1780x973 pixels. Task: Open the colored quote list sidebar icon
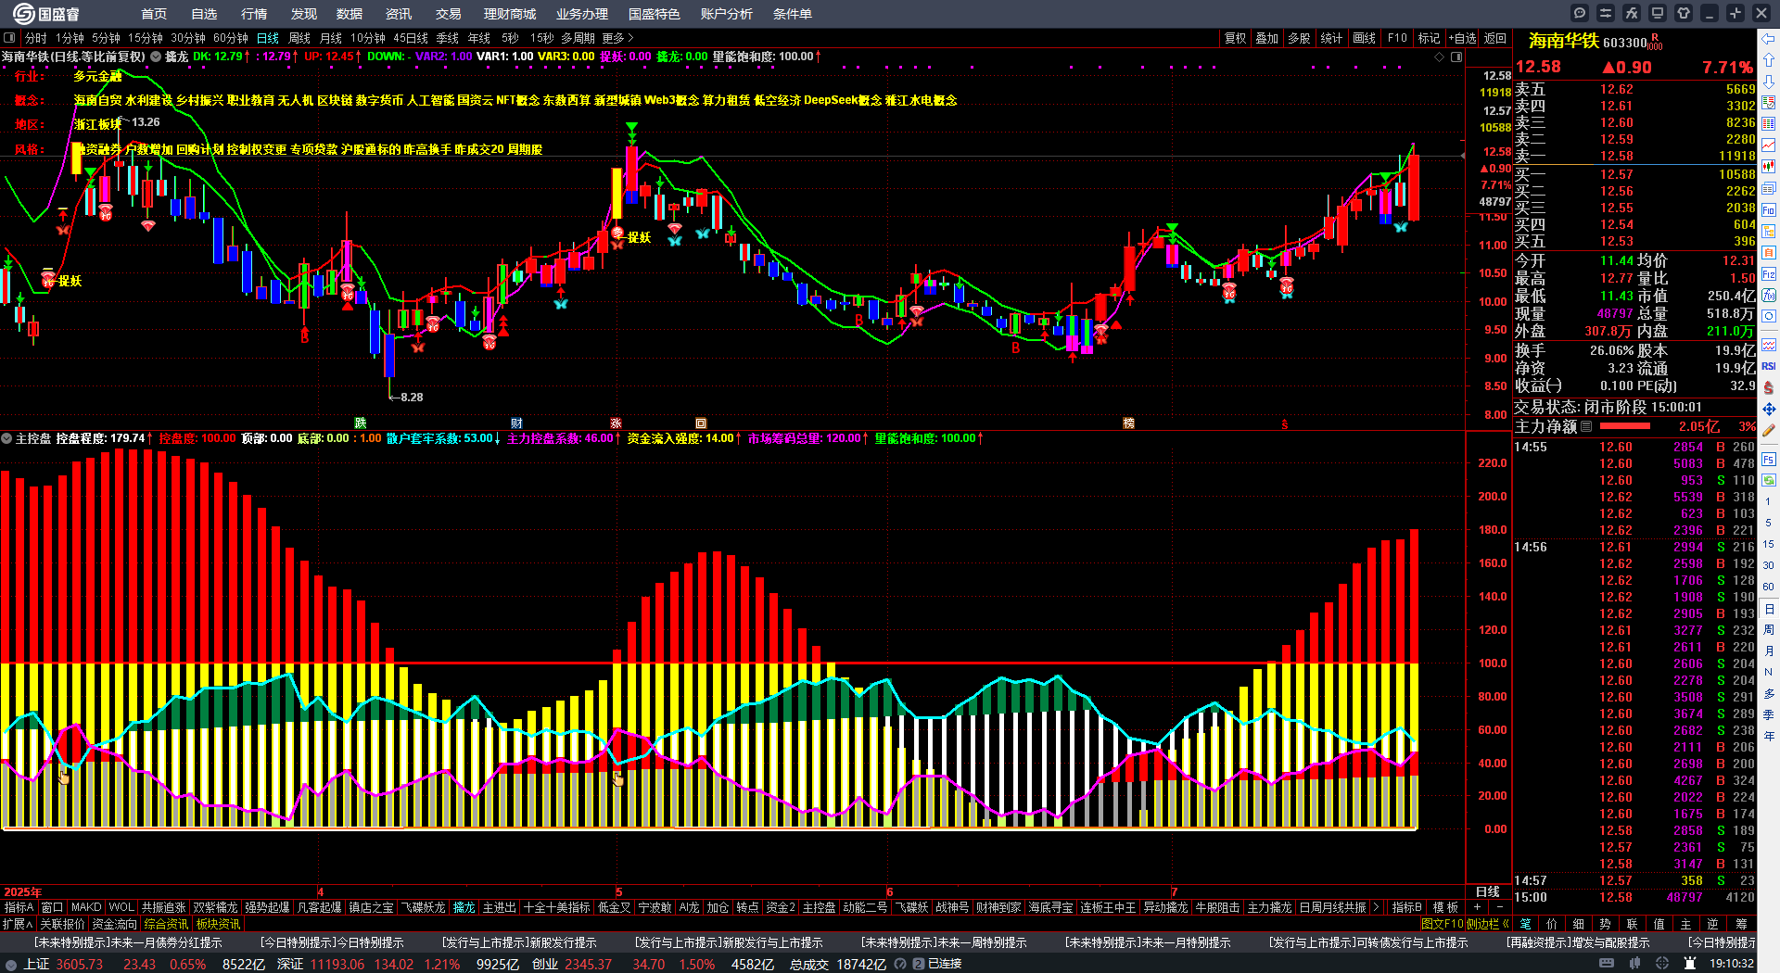click(x=1769, y=124)
